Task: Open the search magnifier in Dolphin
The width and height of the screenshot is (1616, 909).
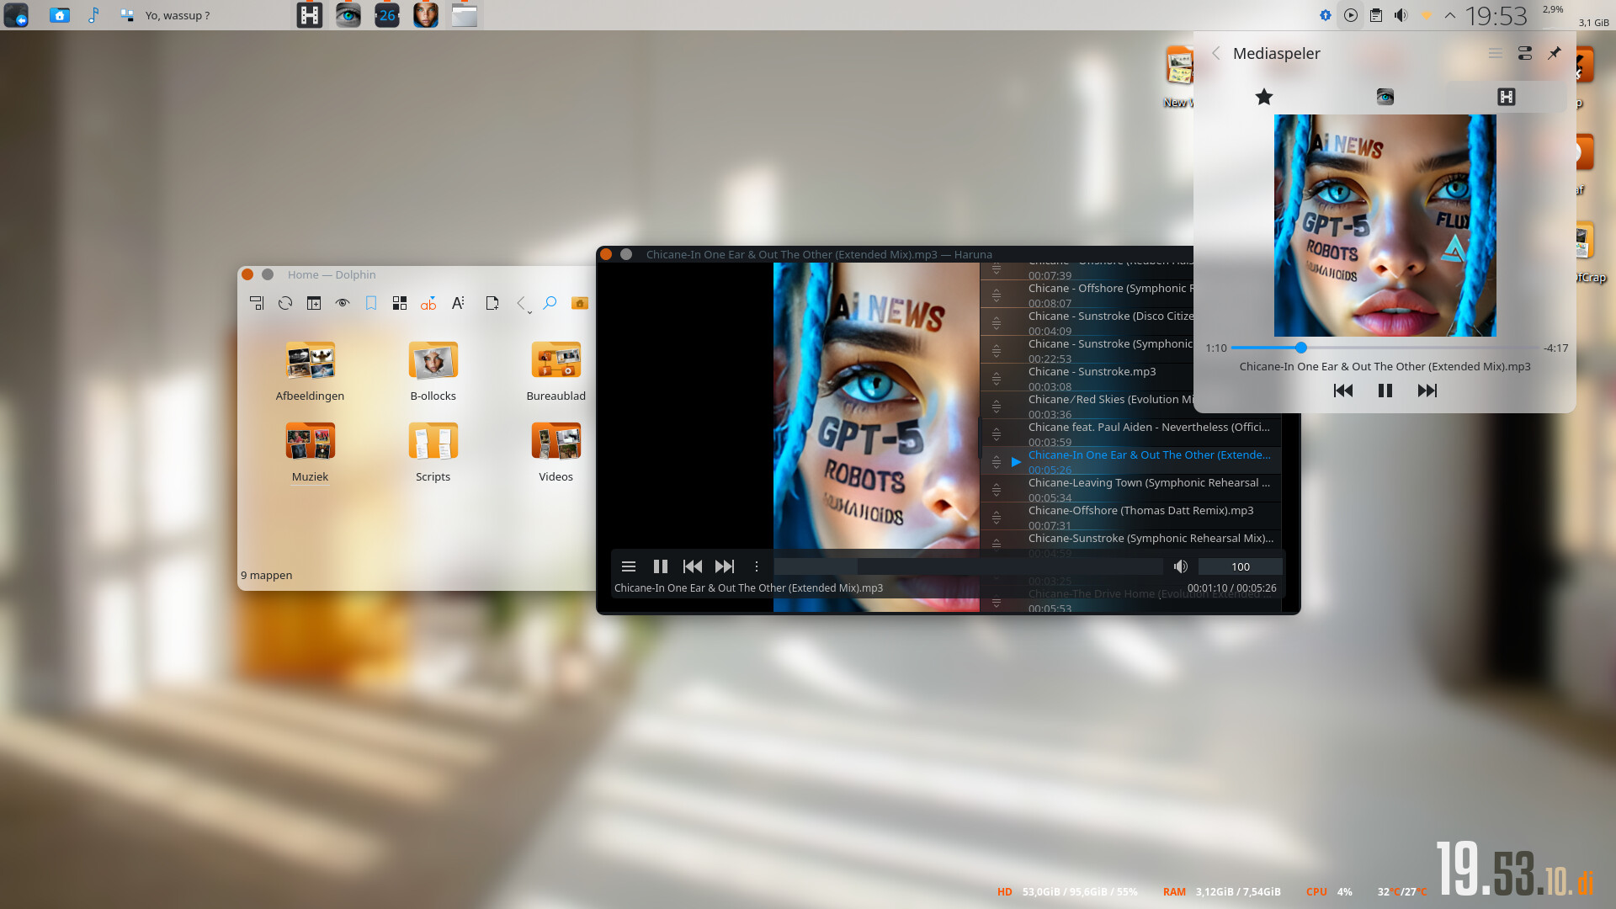Action: tap(550, 303)
